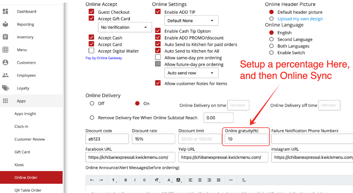
Task: Go to Customer Review in sidebar
Action: coord(30,139)
